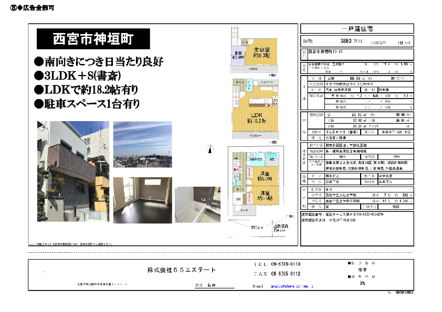442x312 pixels.
Task: Click the black bullet before 駐車スペース1台有り
Action: [38, 104]
